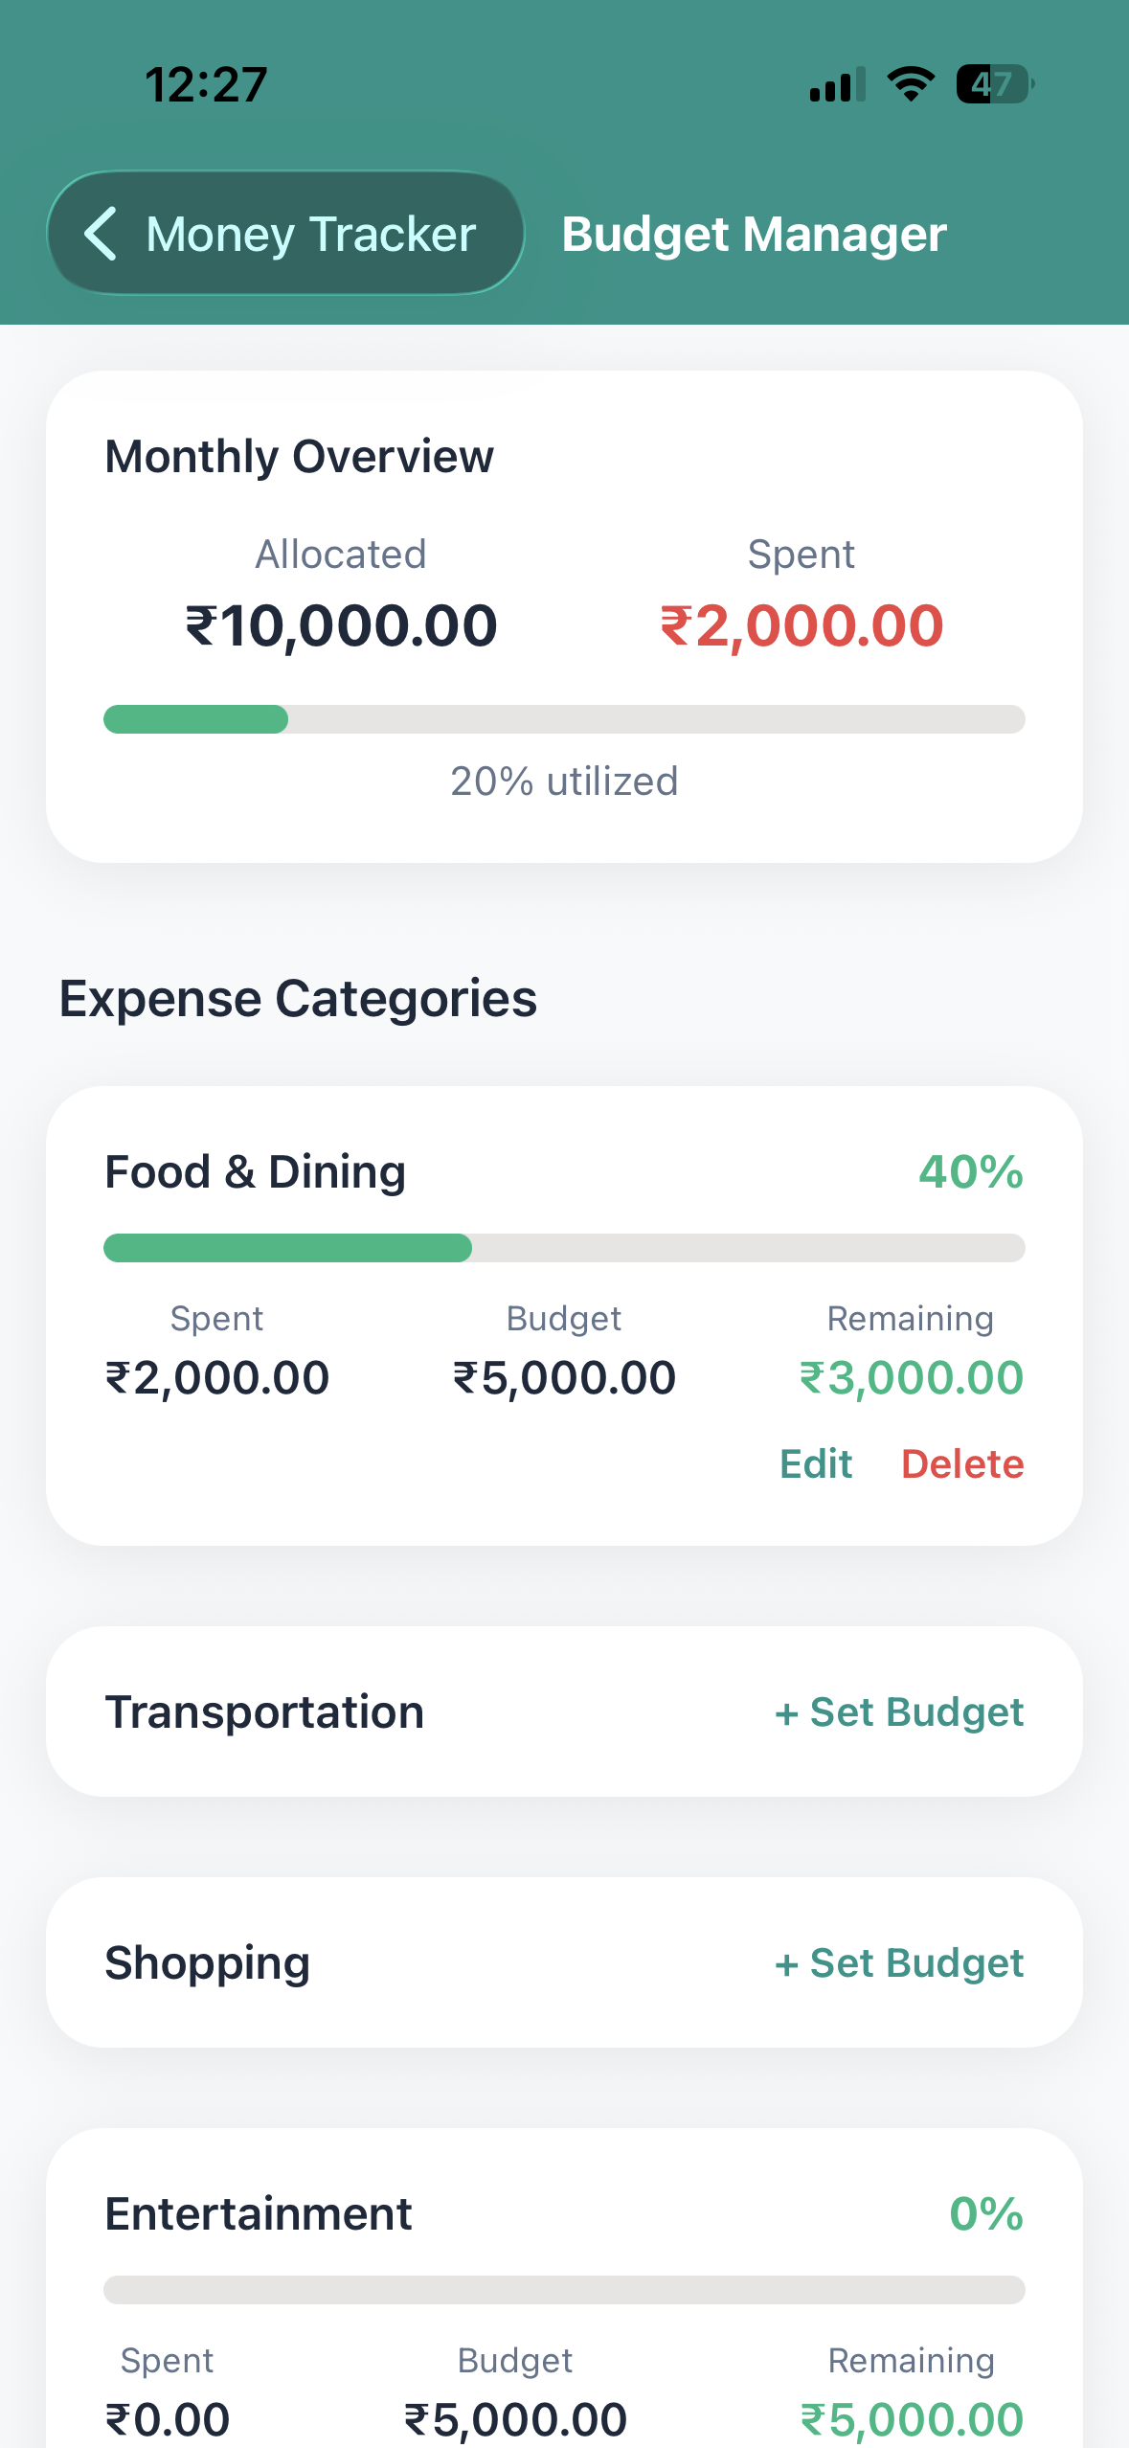Tap the cellular signal bars icon
1129x2448 pixels.
coord(837,85)
